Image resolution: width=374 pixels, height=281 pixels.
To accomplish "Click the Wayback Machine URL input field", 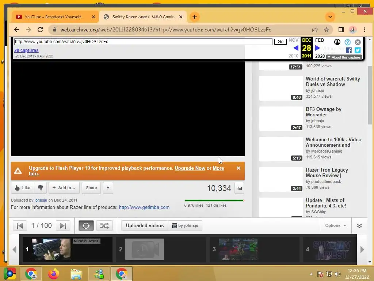I will 143,42.
